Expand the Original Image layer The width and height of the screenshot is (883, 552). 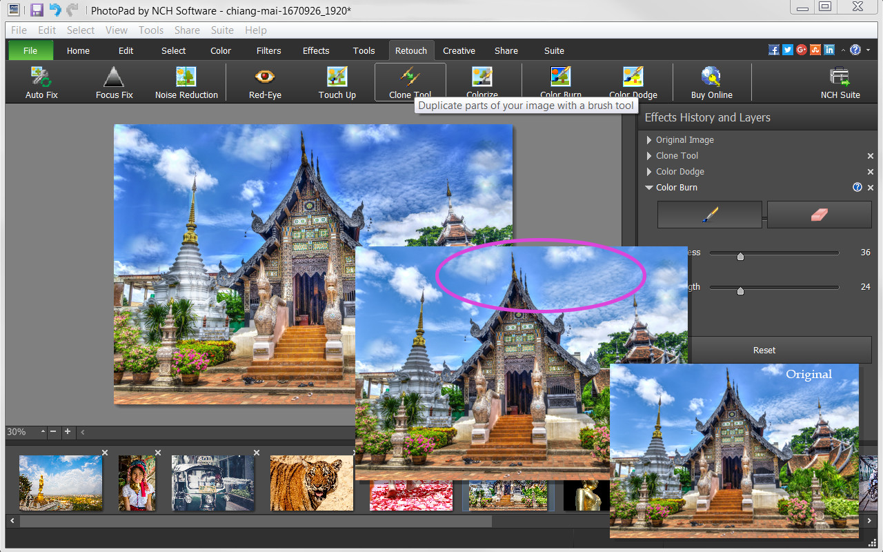[648, 139]
